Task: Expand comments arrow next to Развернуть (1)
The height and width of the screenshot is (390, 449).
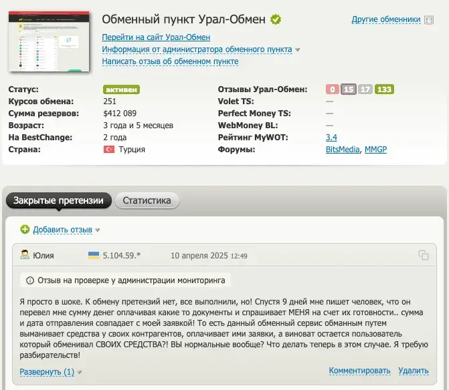Action: [x=80, y=372]
